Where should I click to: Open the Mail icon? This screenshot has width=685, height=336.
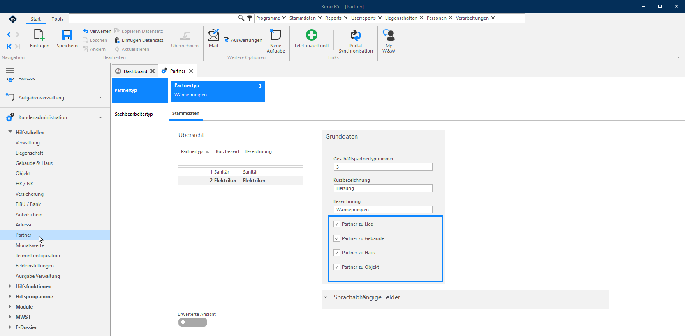(x=213, y=35)
